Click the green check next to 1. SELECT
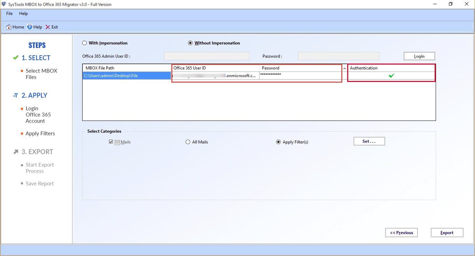Viewport: 475px width, 256px height. pyautogui.click(x=15, y=58)
